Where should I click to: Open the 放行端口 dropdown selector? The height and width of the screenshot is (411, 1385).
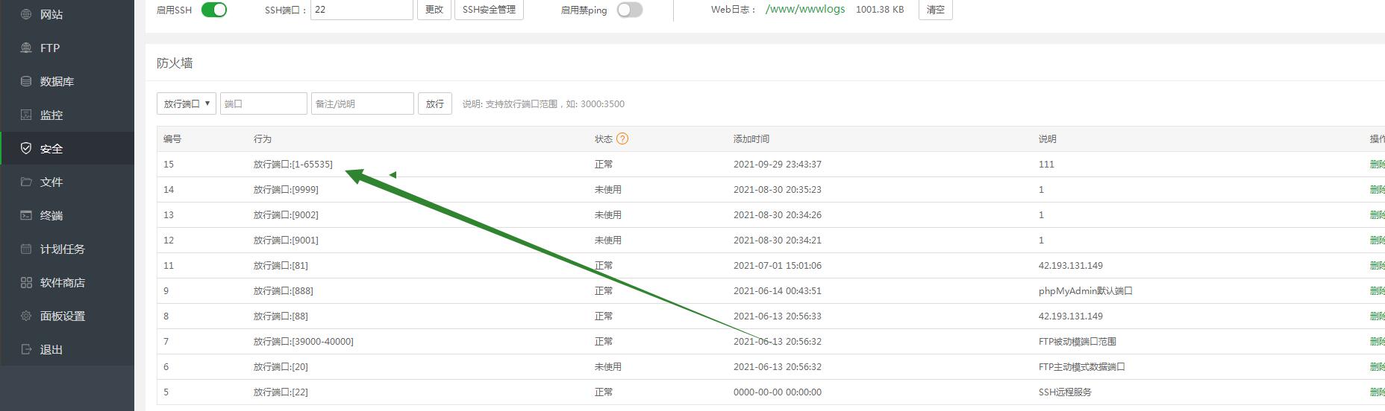point(186,103)
